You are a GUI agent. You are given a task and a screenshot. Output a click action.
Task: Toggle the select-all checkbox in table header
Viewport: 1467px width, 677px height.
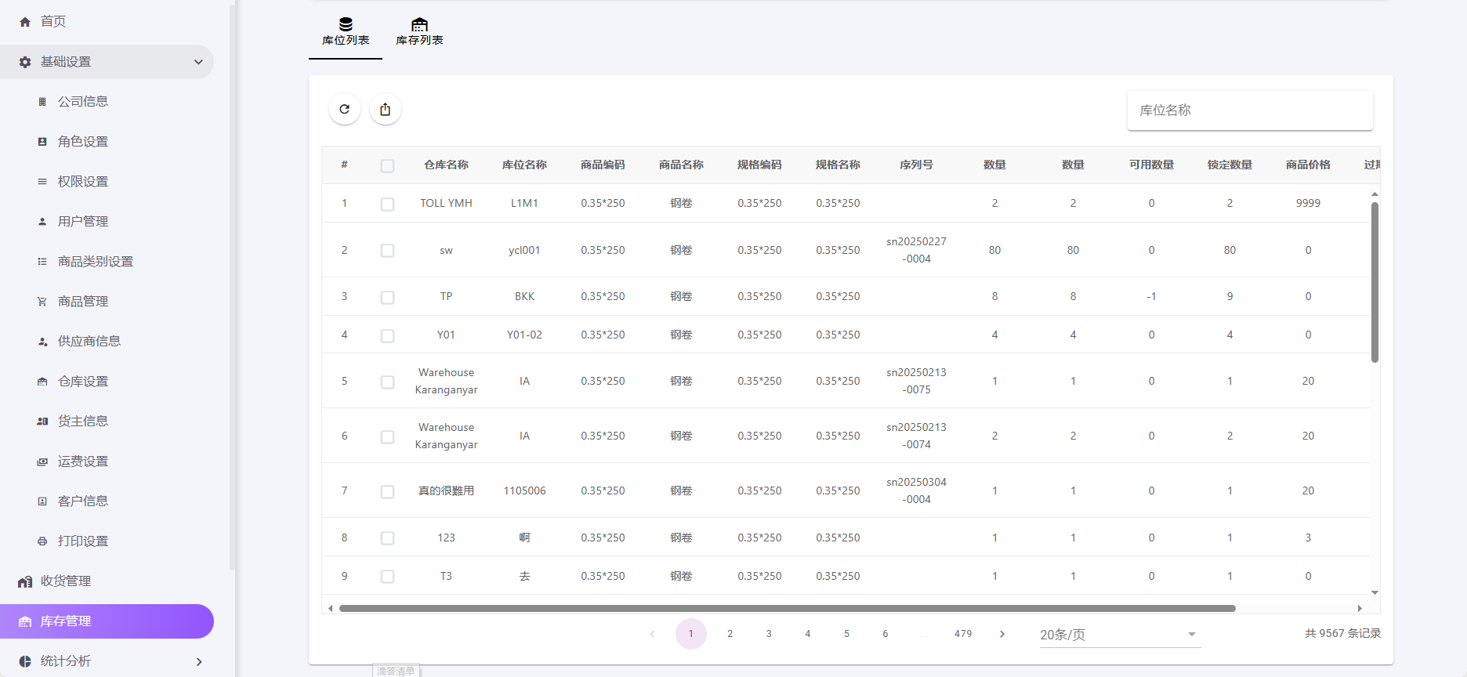[x=387, y=165]
